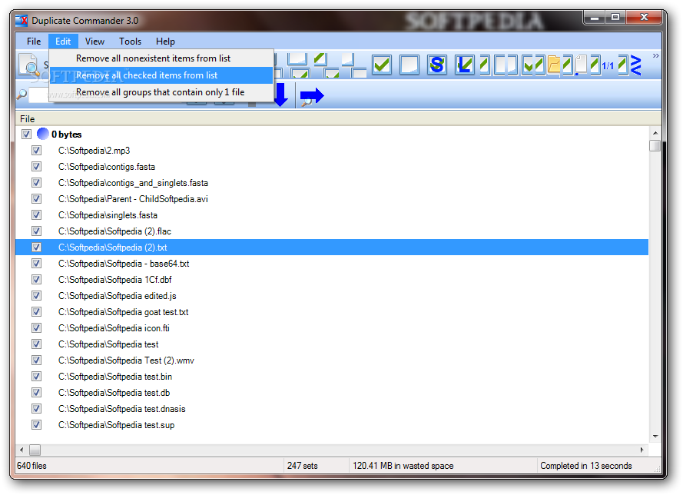This screenshot has height=495, width=683.
Task: Toggle the 0 bytes group checkbox
Action: pos(26,134)
